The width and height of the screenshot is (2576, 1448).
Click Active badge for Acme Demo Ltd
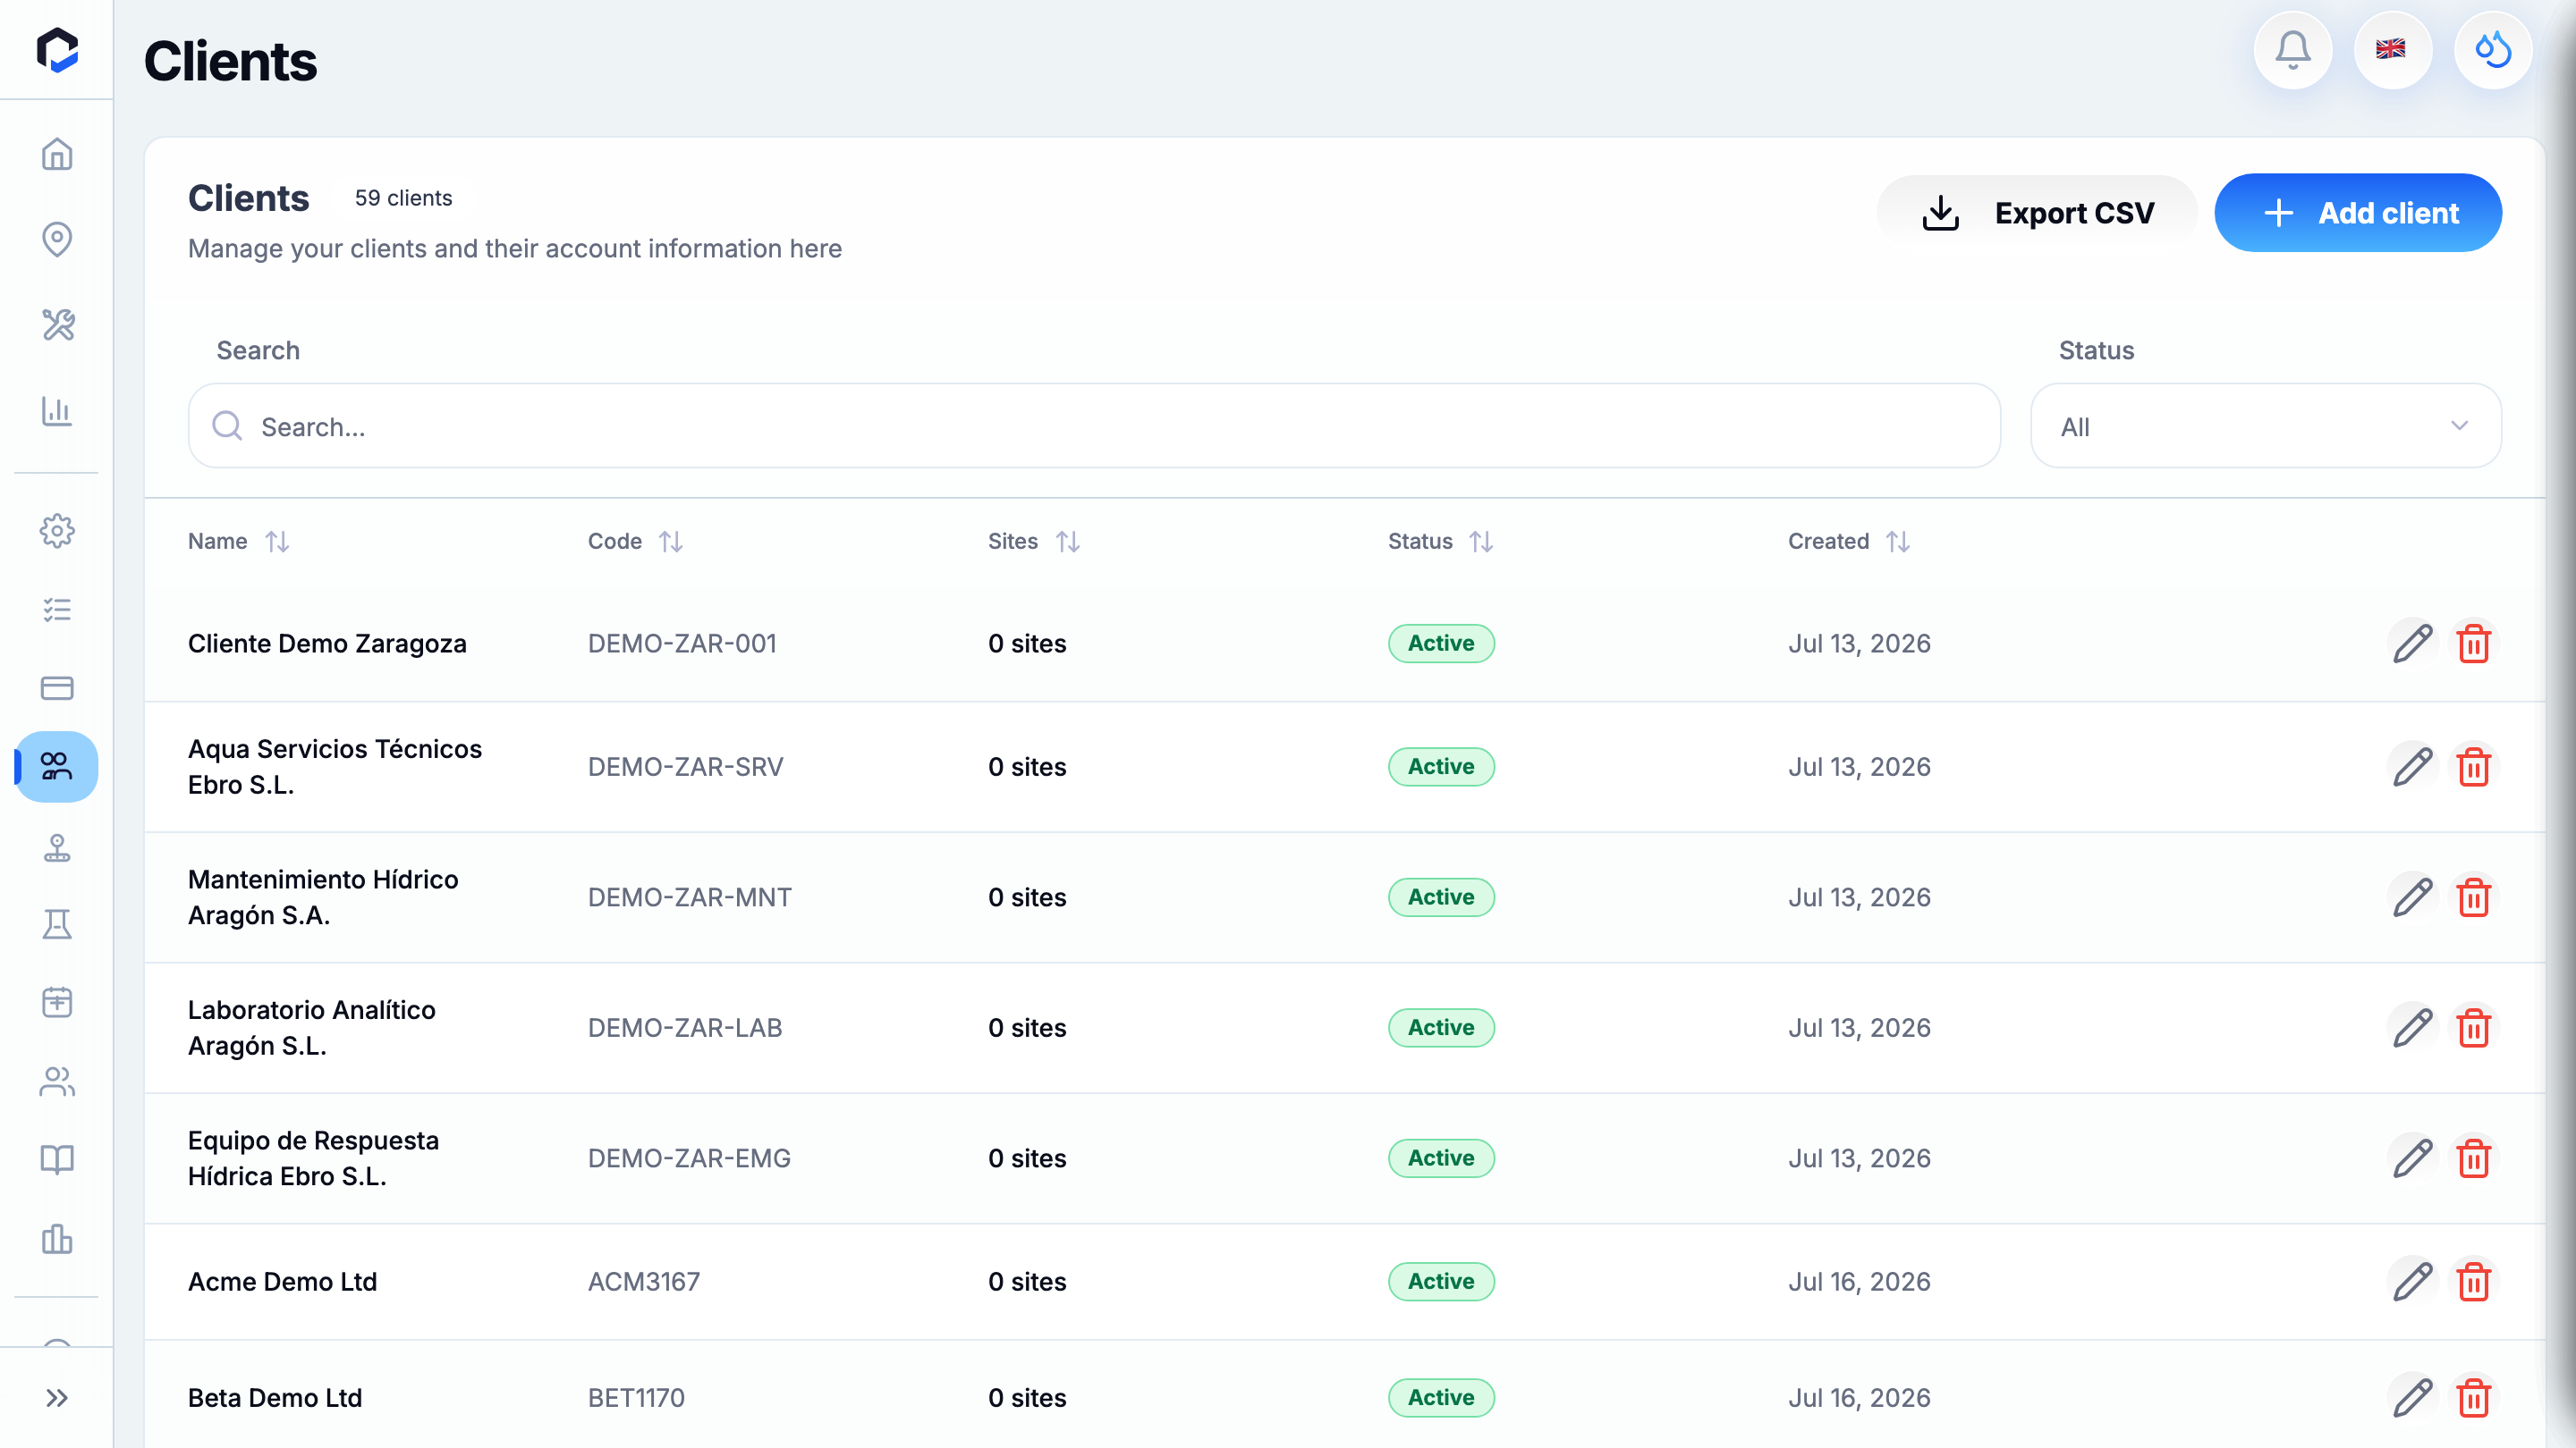click(1441, 1281)
